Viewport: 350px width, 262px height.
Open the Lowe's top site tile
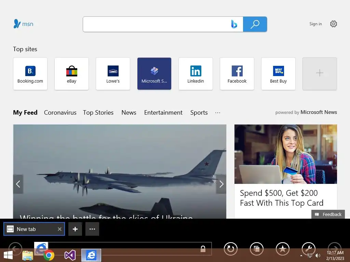(113, 74)
